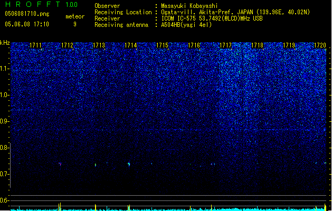Click the 1718 time marker
Image resolution: width=332 pixels, height=211 pixels.
click(x=257, y=45)
